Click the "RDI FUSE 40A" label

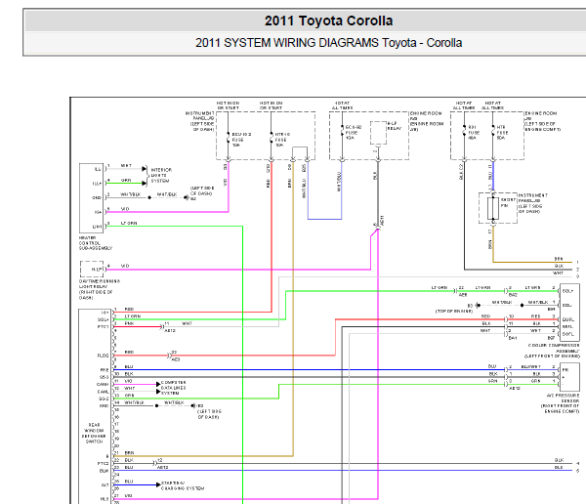pyautogui.click(x=474, y=133)
